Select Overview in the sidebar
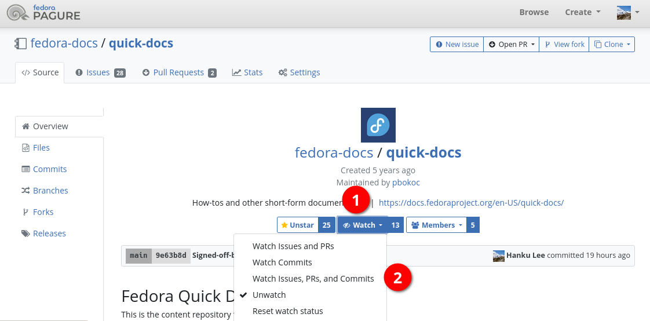The height and width of the screenshot is (321, 650). pyautogui.click(x=59, y=126)
